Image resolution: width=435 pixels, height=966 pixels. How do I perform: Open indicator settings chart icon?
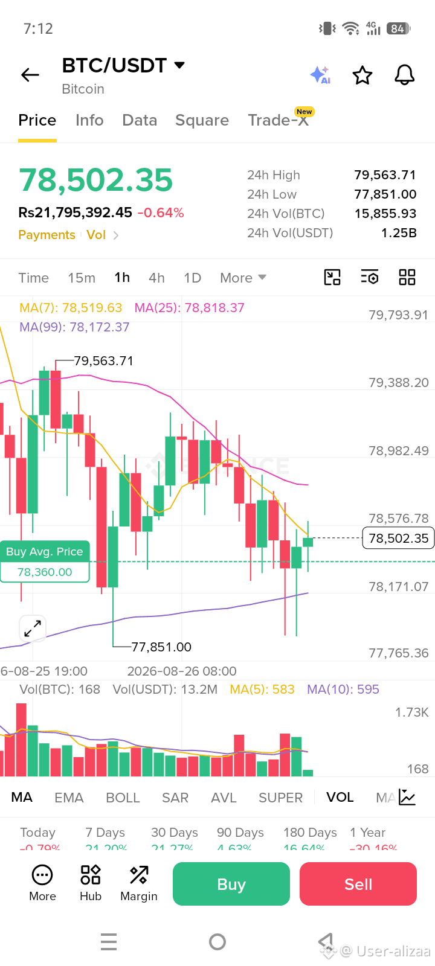tap(408, 798)
